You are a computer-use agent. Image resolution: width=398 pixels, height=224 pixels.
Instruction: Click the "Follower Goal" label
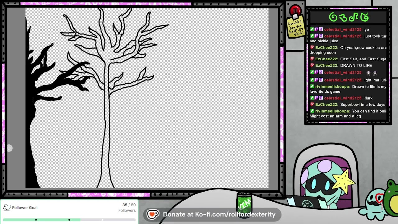coord(25,208)
